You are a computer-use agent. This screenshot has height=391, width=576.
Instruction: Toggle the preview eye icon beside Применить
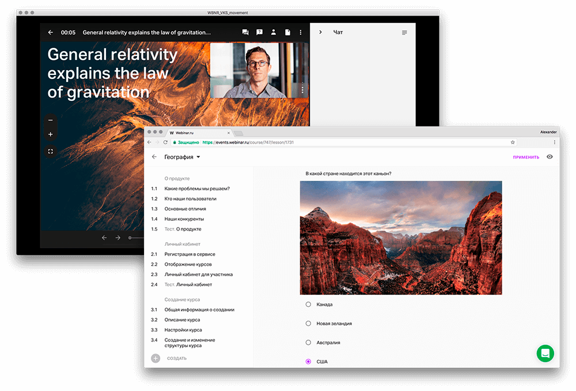(x=550, y=157)
